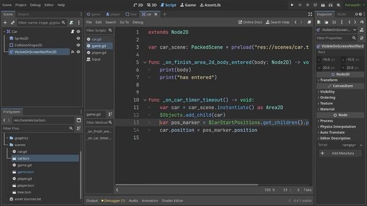367x206 pixels.
Task: Run the project with the play button
Action: pos(292,5)
